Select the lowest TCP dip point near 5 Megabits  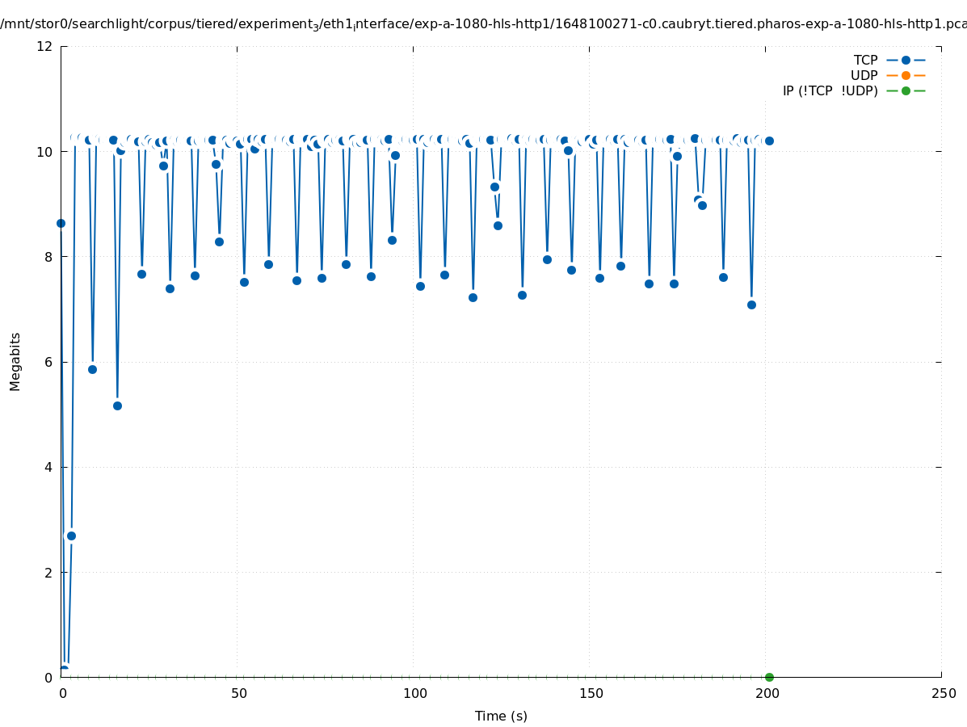click(x=117, y=406)
